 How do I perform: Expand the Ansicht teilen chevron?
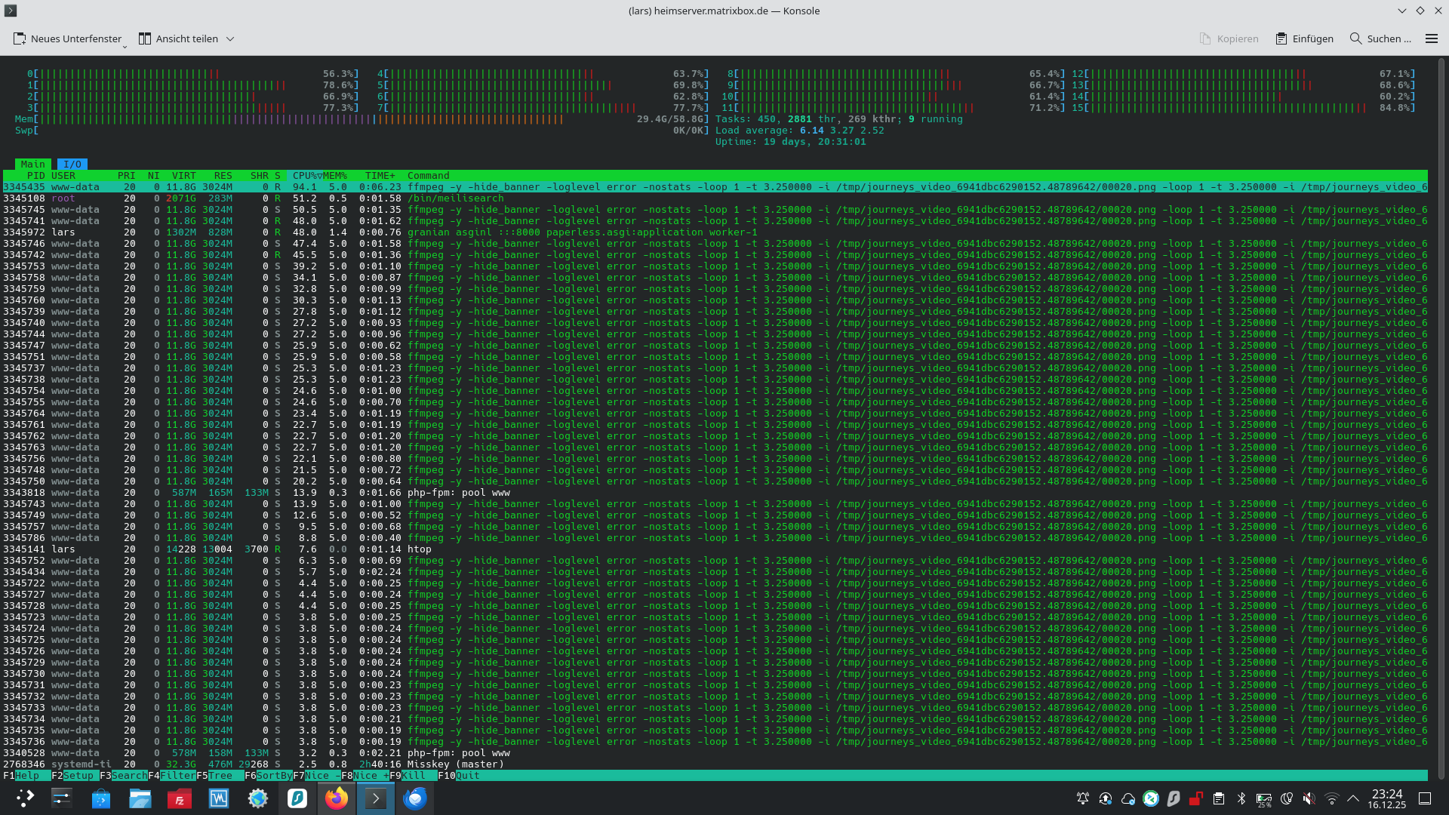[x=230, y=38]
